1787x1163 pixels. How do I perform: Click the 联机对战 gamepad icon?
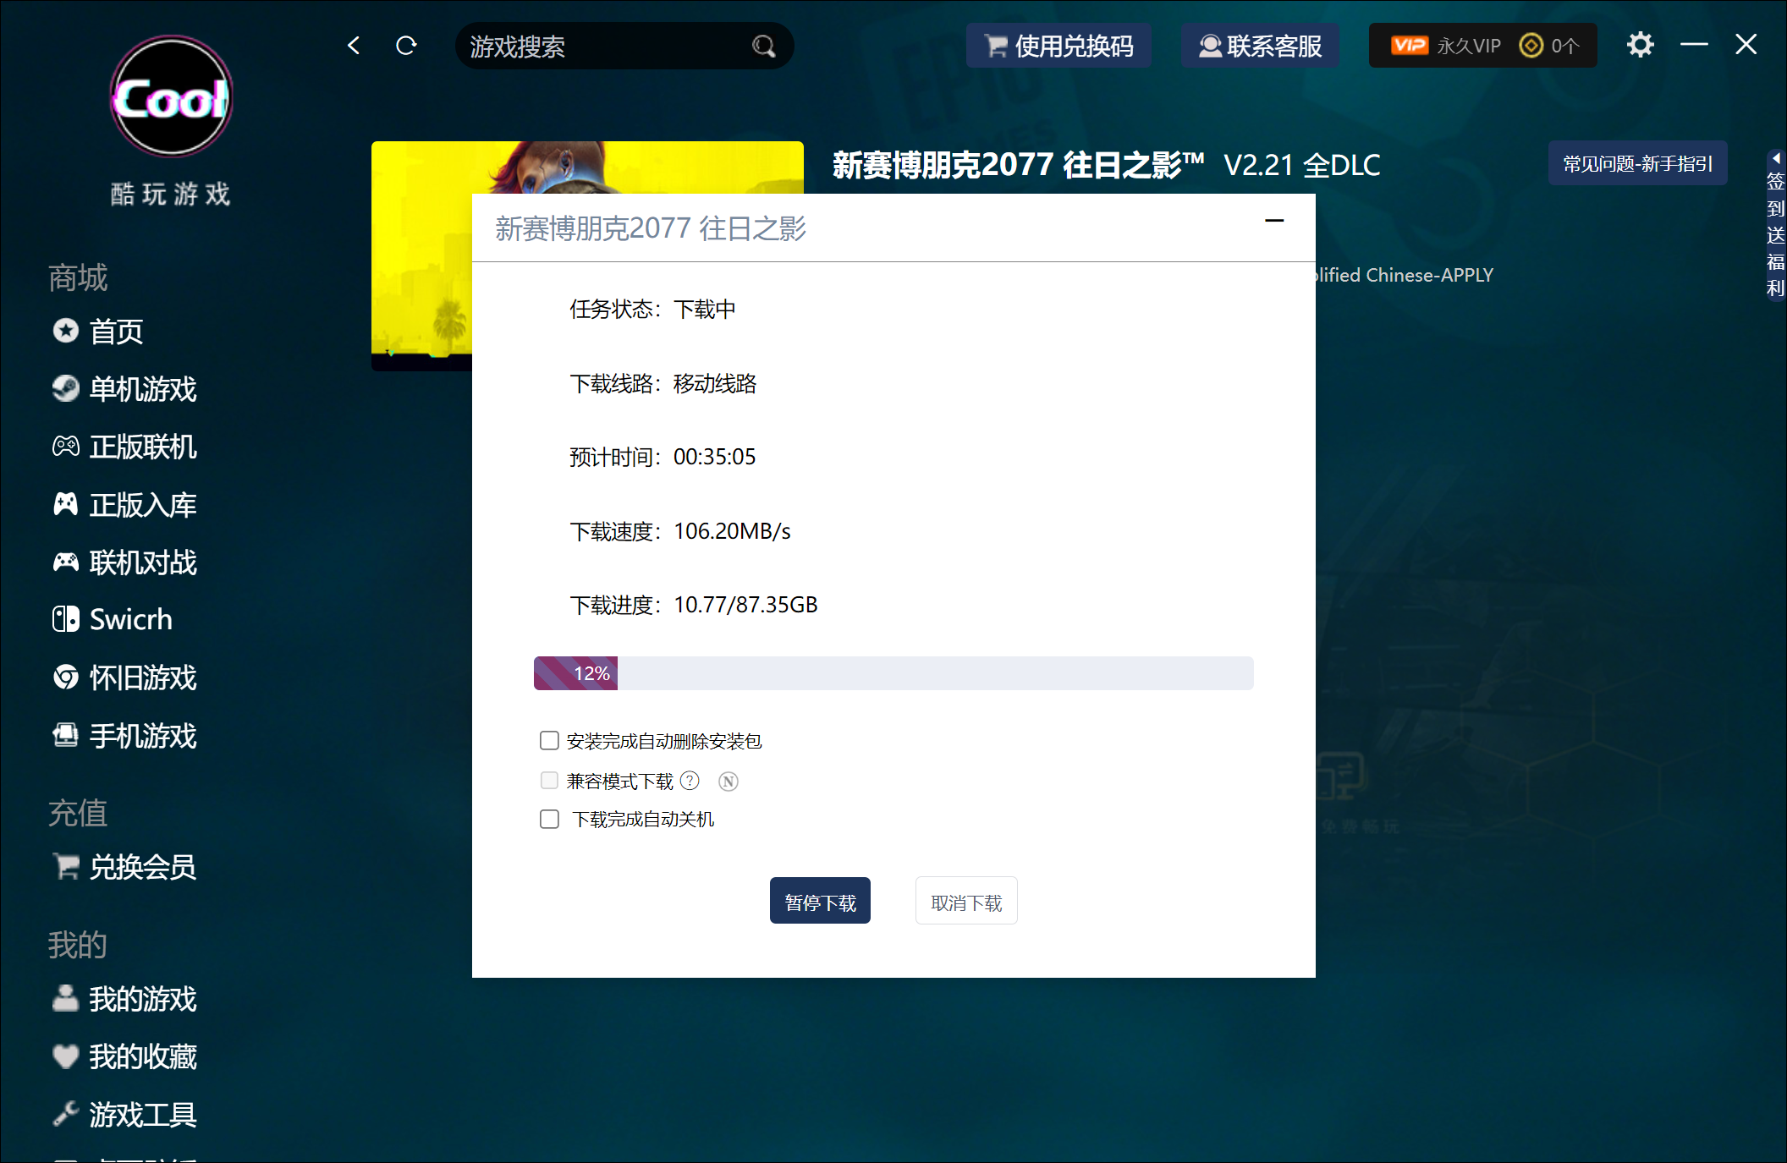click(65, 562)
